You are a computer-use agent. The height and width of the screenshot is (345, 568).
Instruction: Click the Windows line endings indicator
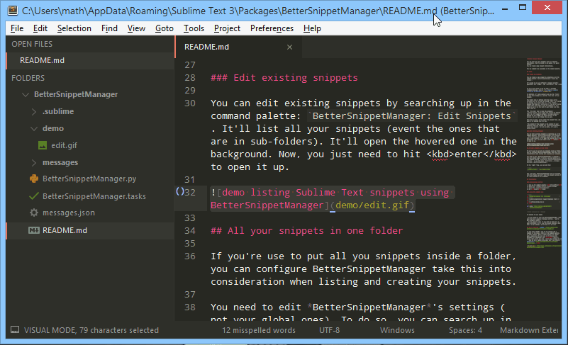(x=397, y=330)
